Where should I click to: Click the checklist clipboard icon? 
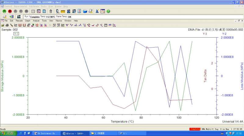79,11
